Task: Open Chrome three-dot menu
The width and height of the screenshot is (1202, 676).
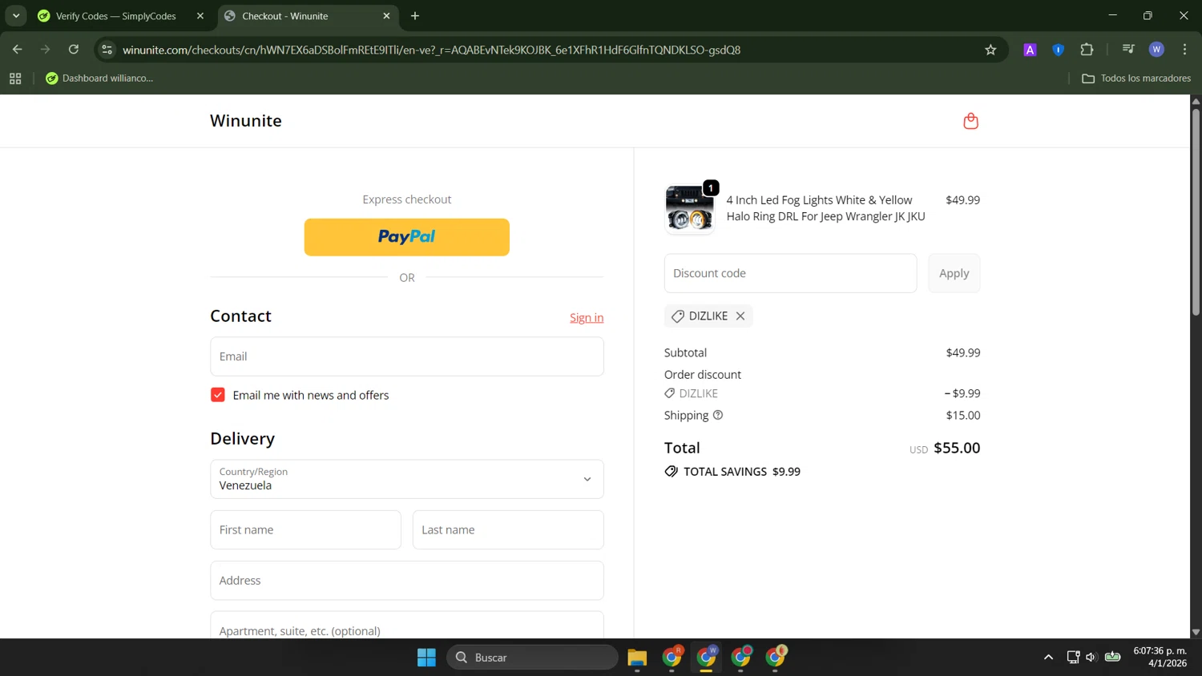Action: (x=1184, y=50)
